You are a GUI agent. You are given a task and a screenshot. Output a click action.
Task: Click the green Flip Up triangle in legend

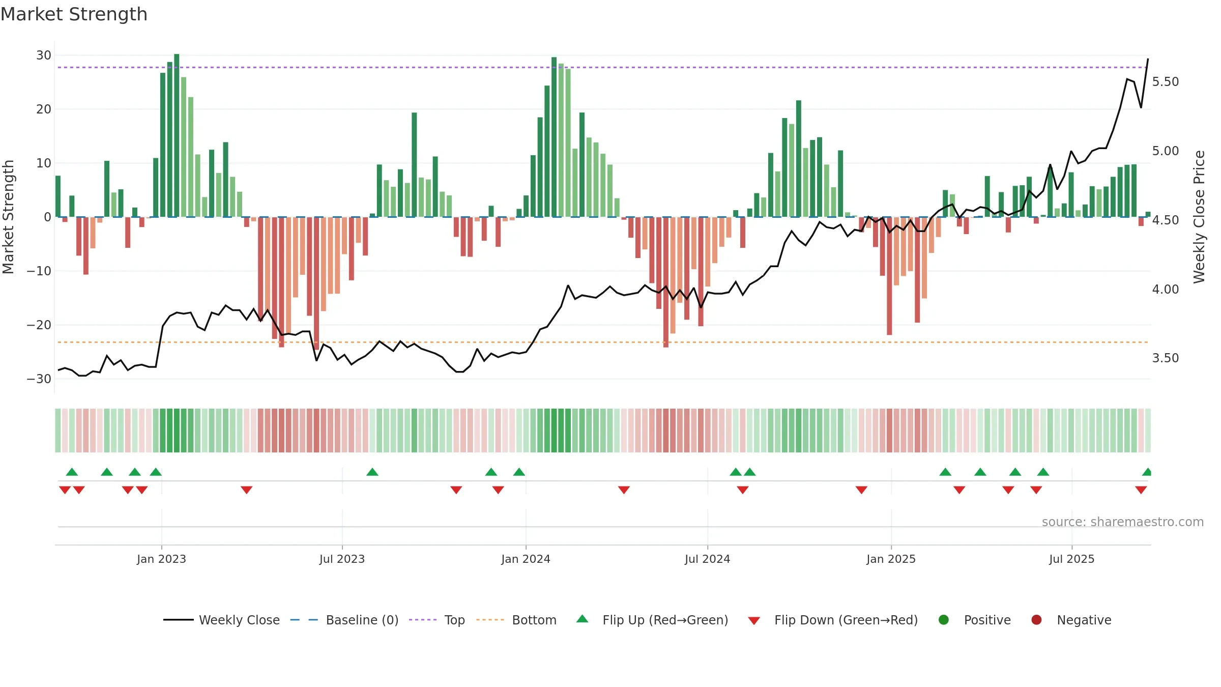[583, 619]
